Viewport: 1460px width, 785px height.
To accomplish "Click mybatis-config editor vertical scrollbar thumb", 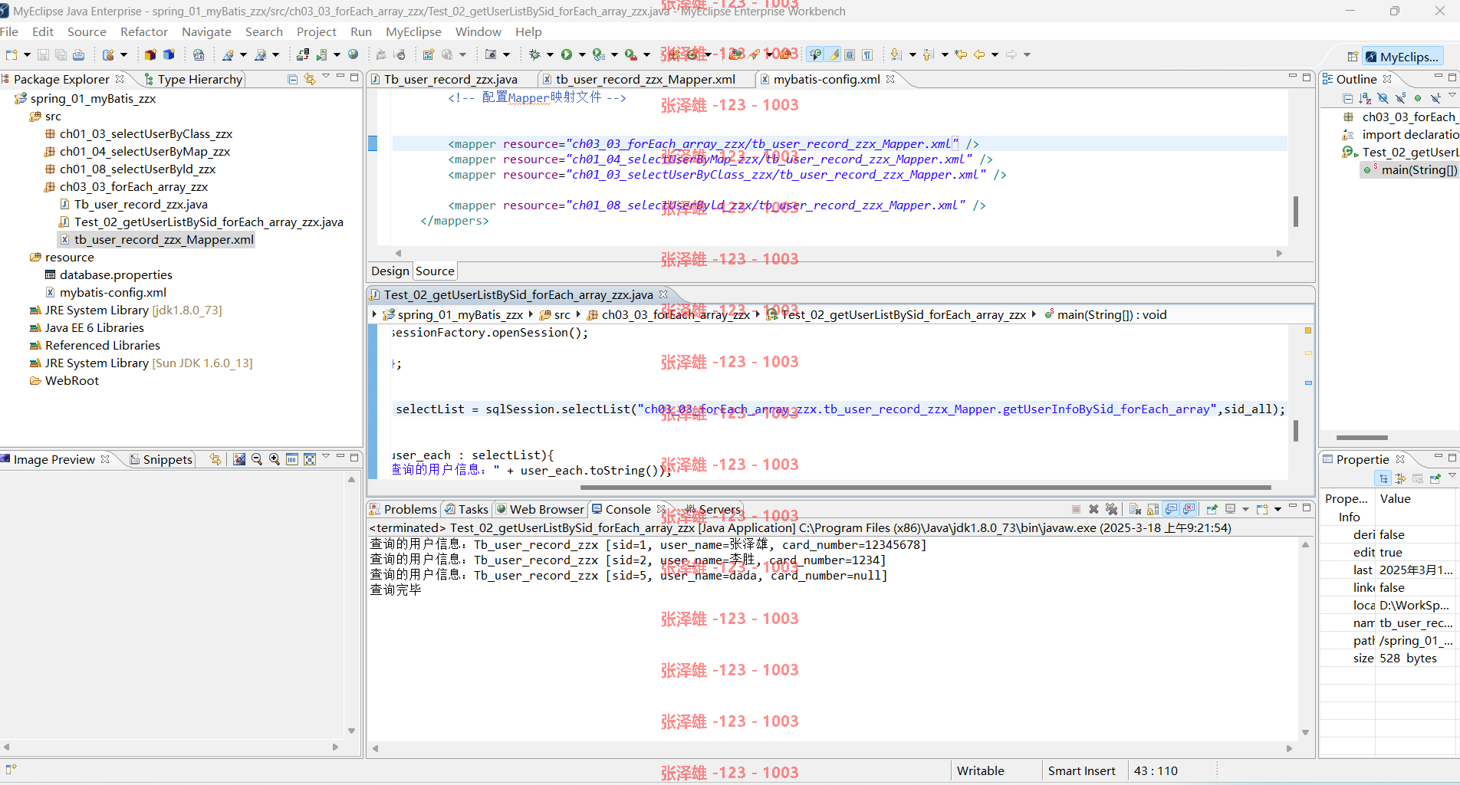I will point(1296,212).
